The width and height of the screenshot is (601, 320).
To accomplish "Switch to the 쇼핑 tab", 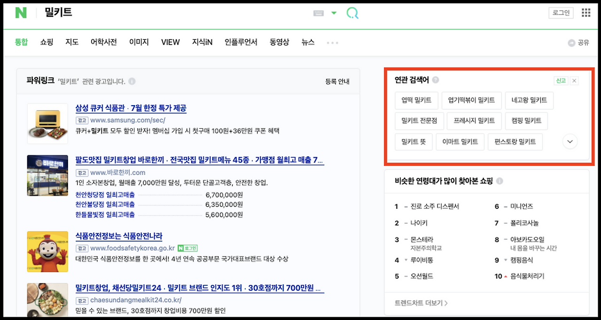I will tap(46, 42).
